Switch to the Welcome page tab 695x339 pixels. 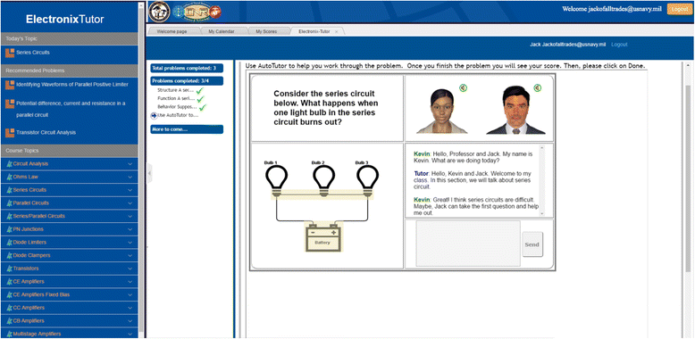point(173,32)
